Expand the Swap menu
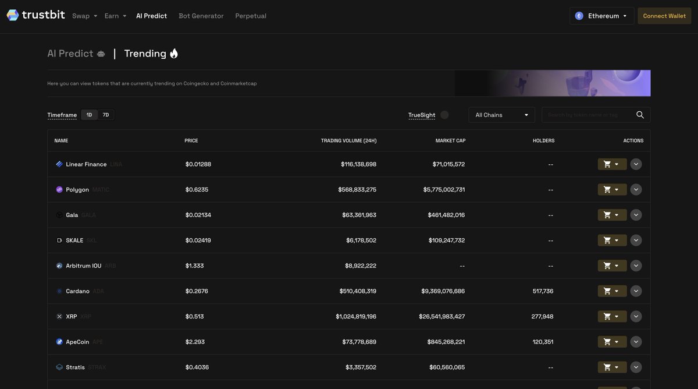The width and height of the screenshot is (698, 389). pos(84,16)
